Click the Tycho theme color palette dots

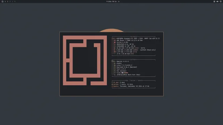(x=125, y=73)
